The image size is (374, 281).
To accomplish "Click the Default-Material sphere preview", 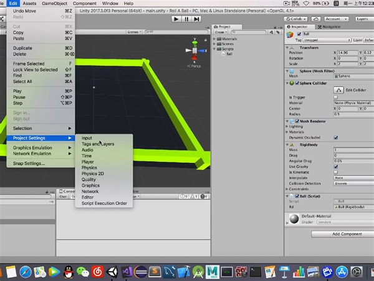I will (294, 219).
